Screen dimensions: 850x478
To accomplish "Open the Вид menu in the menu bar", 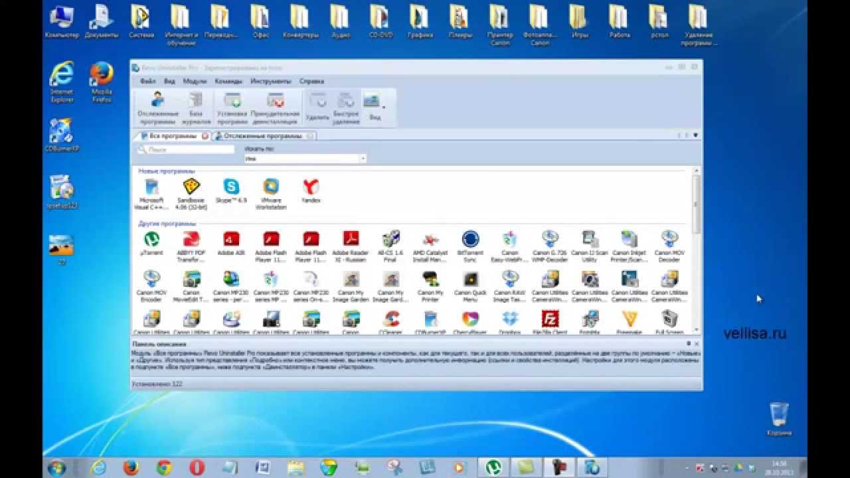I will [169, 81].
